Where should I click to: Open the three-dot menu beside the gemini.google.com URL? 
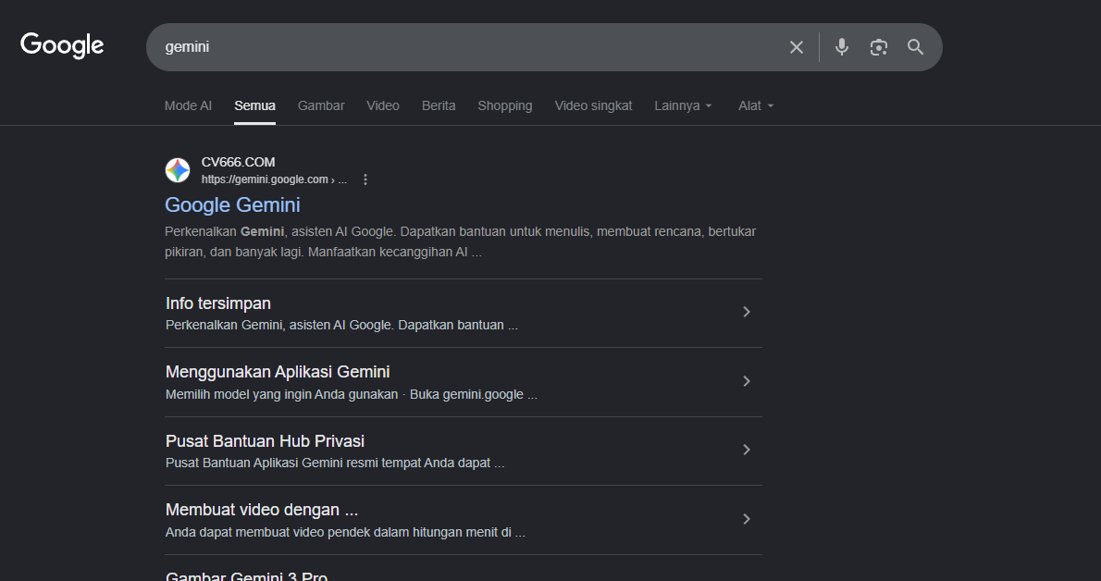(365, 179)
